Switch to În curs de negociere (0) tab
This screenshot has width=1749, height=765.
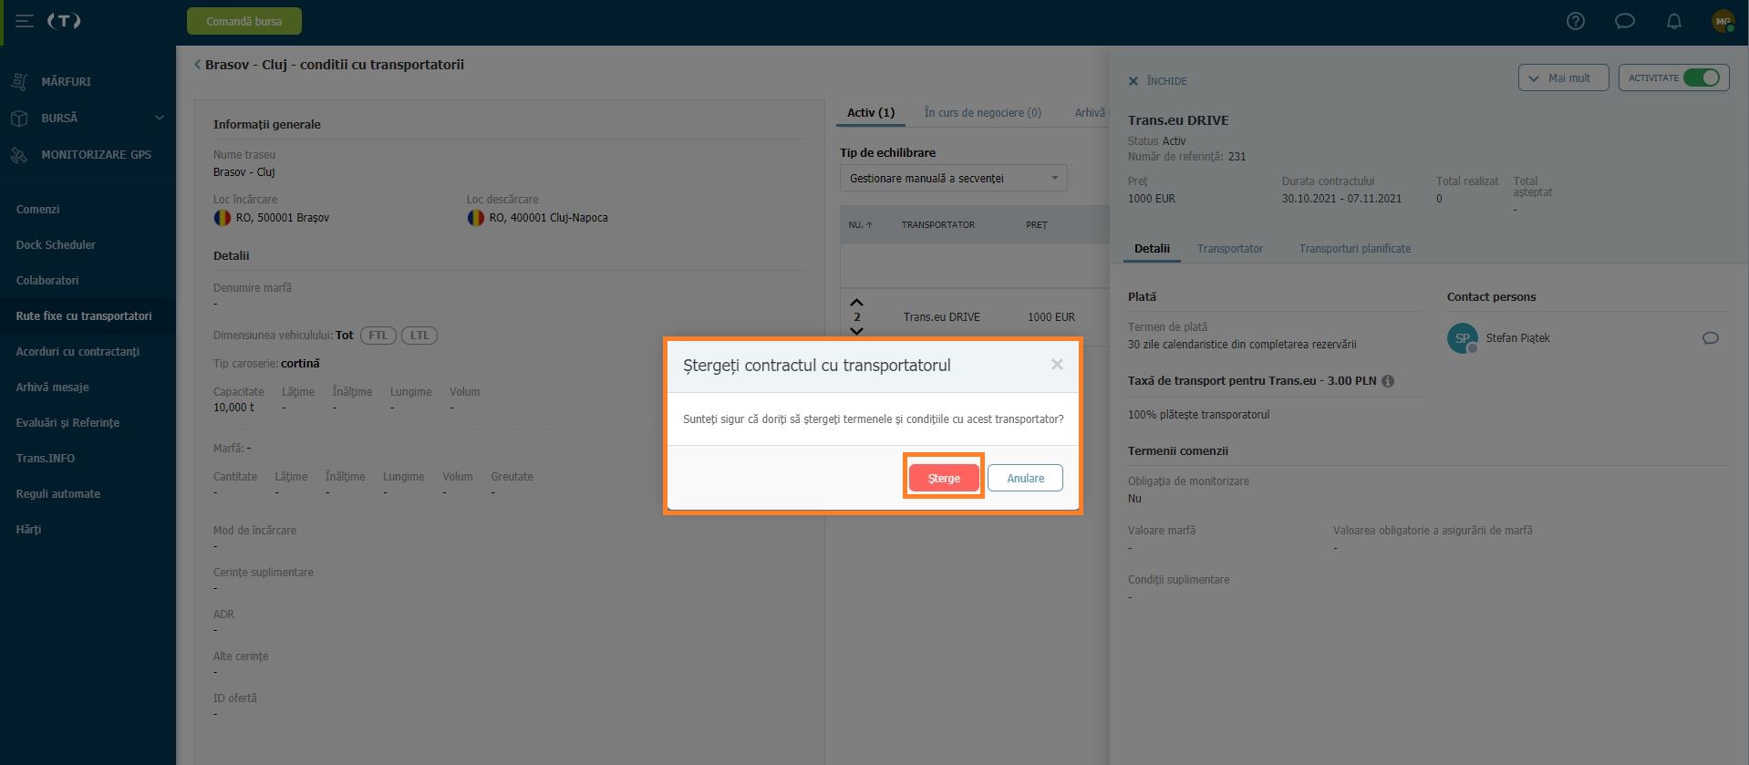click(x=982, y=112)
